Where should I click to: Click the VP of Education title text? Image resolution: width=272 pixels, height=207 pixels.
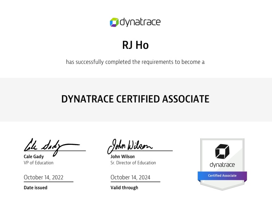pyautogui.click(x=39, y=163)
